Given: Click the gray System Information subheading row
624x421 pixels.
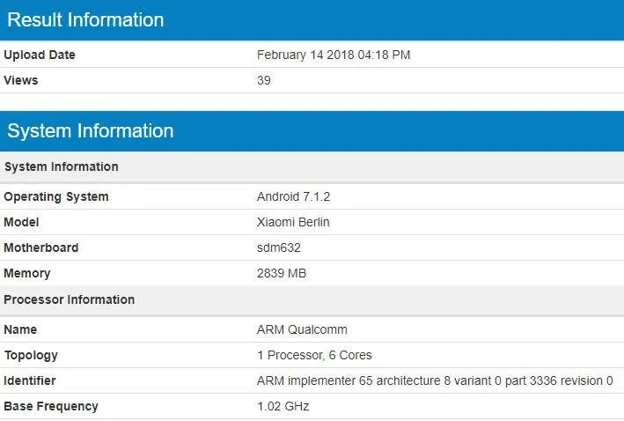Looking at the screenshot, I should point(61,166).
